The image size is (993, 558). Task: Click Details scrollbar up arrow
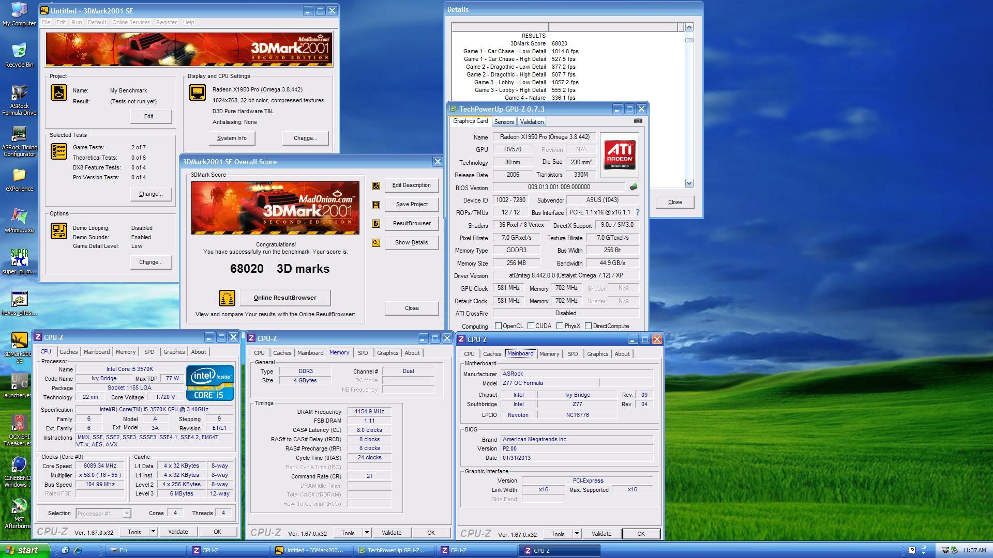(x=689, y=27)
